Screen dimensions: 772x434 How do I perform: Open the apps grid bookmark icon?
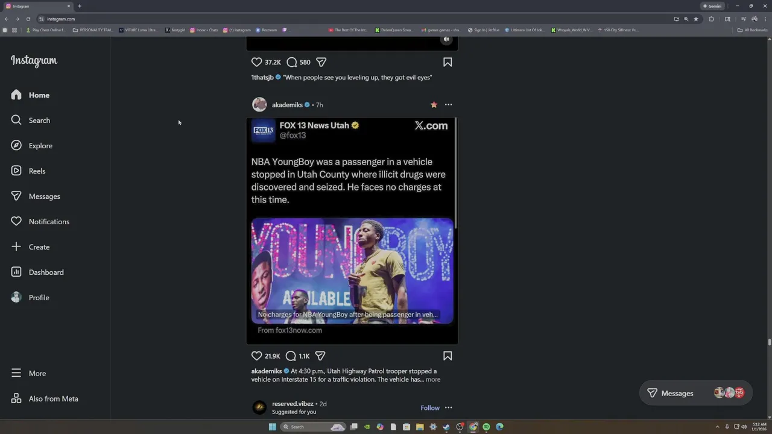click(14, 30)
